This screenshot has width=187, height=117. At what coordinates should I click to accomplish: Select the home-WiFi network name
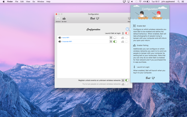(x=66, y=38)
